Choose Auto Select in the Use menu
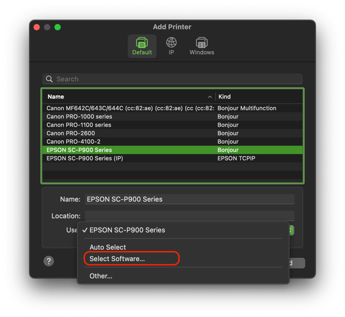Screen dimensions: 345x317 coord(183,247)
